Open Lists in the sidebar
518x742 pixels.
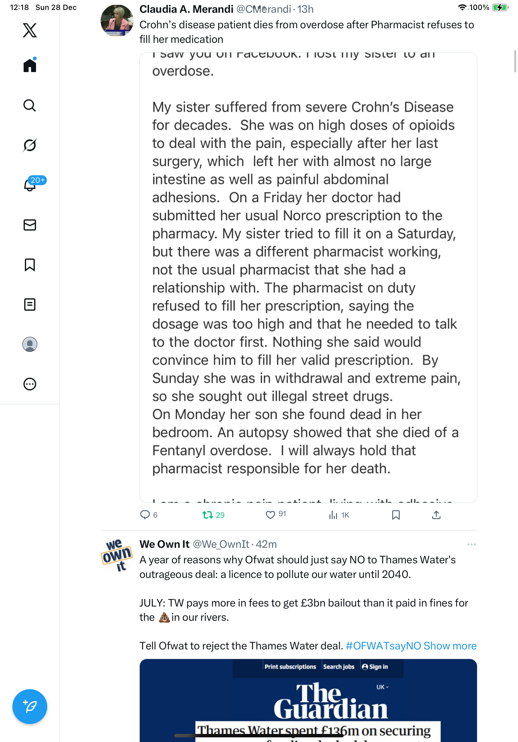tap(30, 305)
